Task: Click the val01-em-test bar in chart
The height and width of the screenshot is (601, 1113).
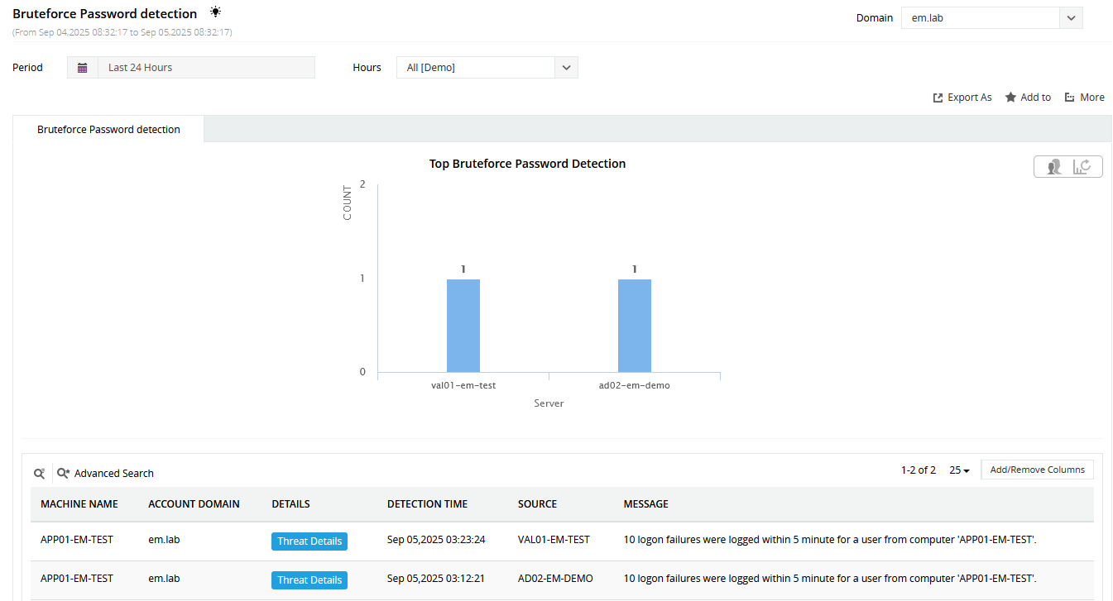Action: (463, 326)
